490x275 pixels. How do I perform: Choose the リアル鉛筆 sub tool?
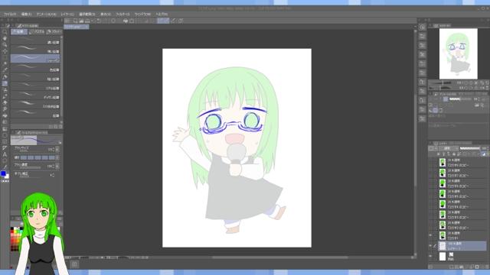tap(35, 86)
